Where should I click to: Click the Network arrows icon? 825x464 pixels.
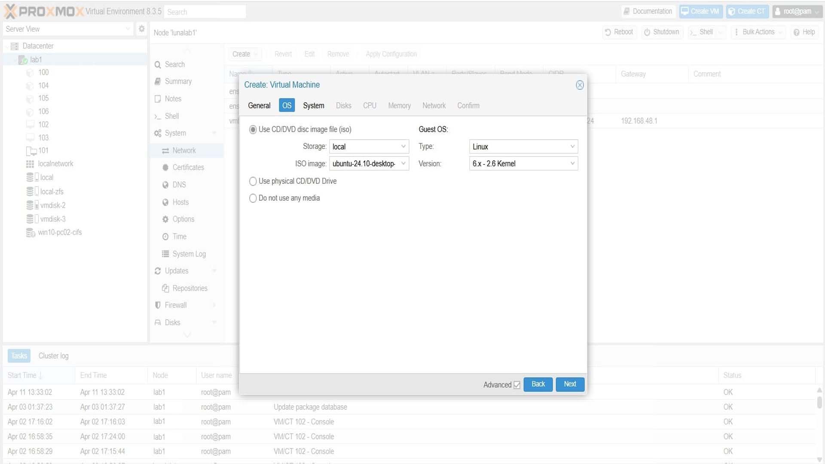(x=165, y=151)
